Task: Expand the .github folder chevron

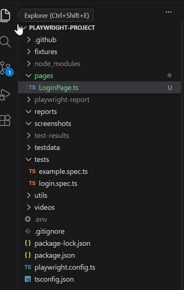Action: tap(29, 40)
